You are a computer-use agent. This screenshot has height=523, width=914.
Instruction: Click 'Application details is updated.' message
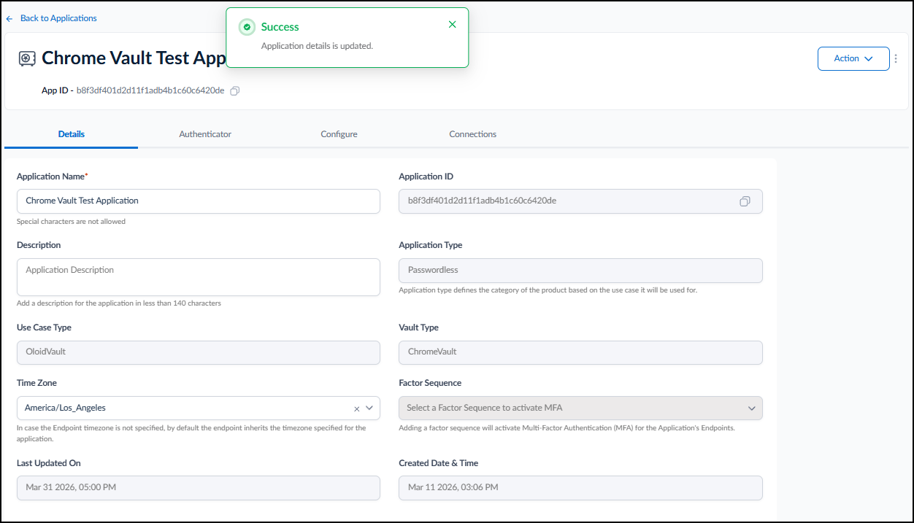(x=317, y=46)
